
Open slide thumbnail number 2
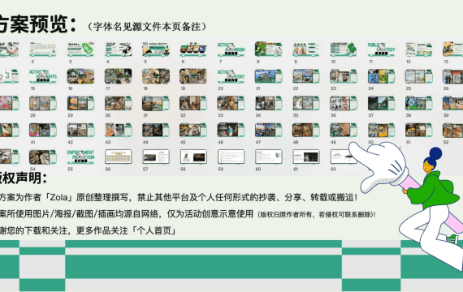[x=43, y=49]
